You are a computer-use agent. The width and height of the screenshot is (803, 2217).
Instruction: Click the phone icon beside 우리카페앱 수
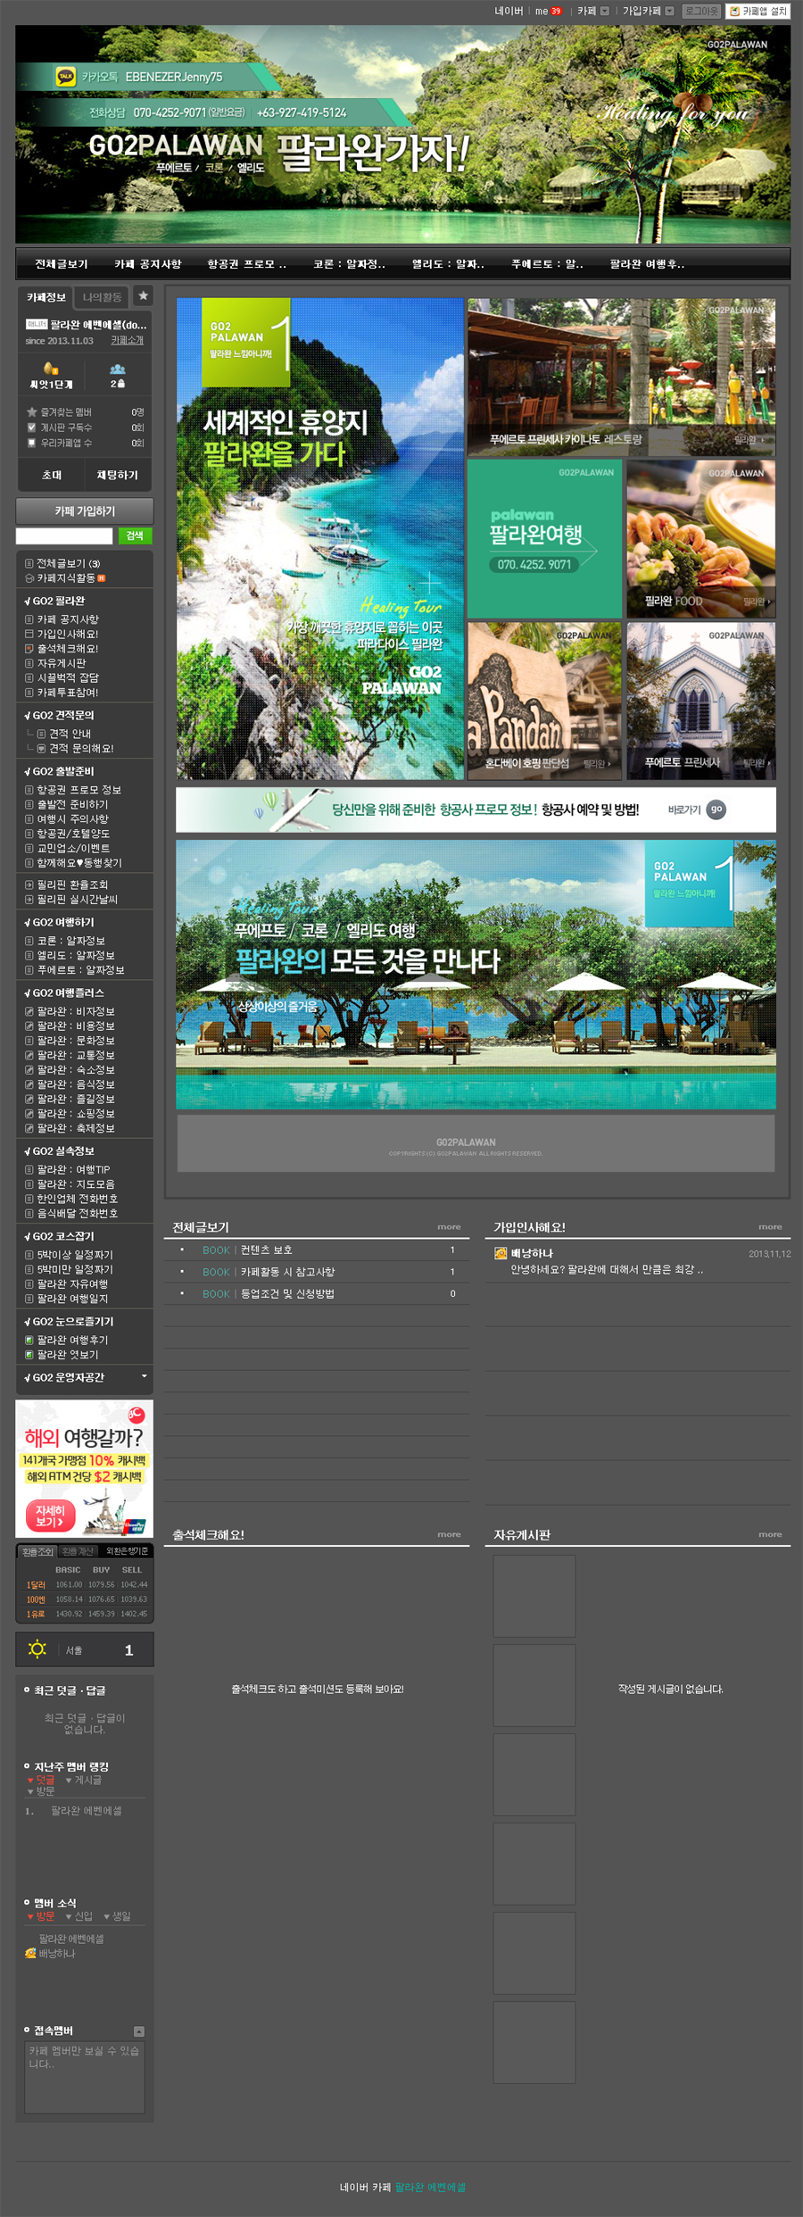(31, 443)
